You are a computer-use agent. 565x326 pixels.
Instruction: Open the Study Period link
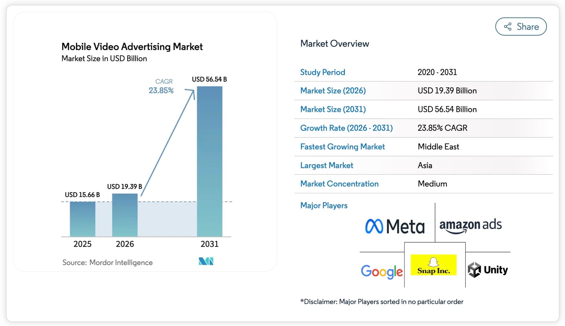[x=323, y=72]
